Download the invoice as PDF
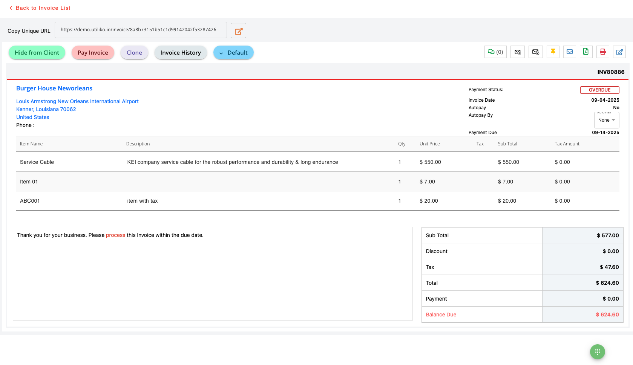 point(585,52)
